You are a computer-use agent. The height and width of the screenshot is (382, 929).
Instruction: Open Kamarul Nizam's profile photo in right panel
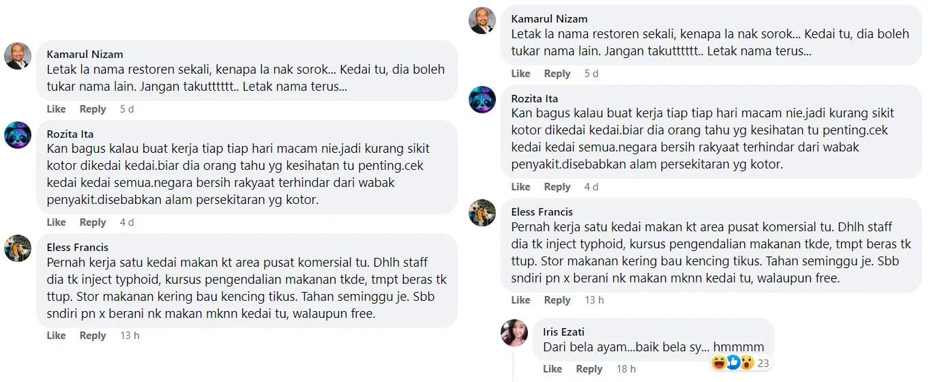[x=482, y=20]
